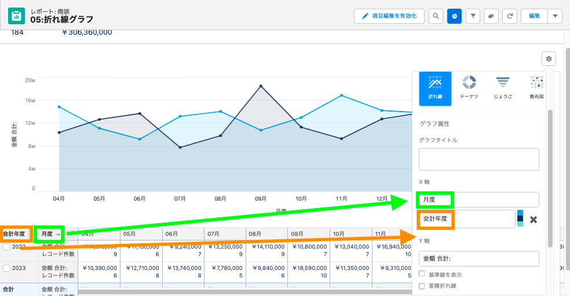Click the 月度 column header sort arrow
This screenshot has width=570, height=296.
tap(58, 234)
